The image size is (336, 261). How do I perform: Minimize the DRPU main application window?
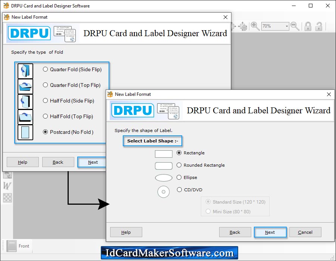[294, 6]
